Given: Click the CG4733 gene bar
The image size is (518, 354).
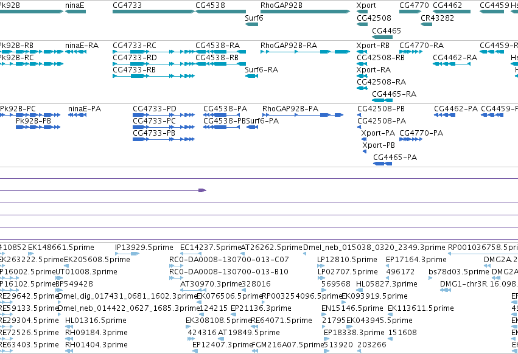Looking at the screenshot, I should click(x=153, y=12).
